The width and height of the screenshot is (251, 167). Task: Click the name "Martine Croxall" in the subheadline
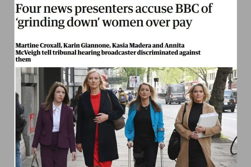(x=38, y=46)
